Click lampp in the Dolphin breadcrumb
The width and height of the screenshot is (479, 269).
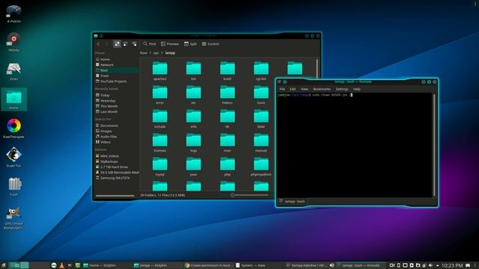170,53
